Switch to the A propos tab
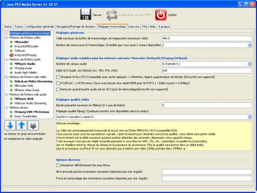 pos(164,26)
